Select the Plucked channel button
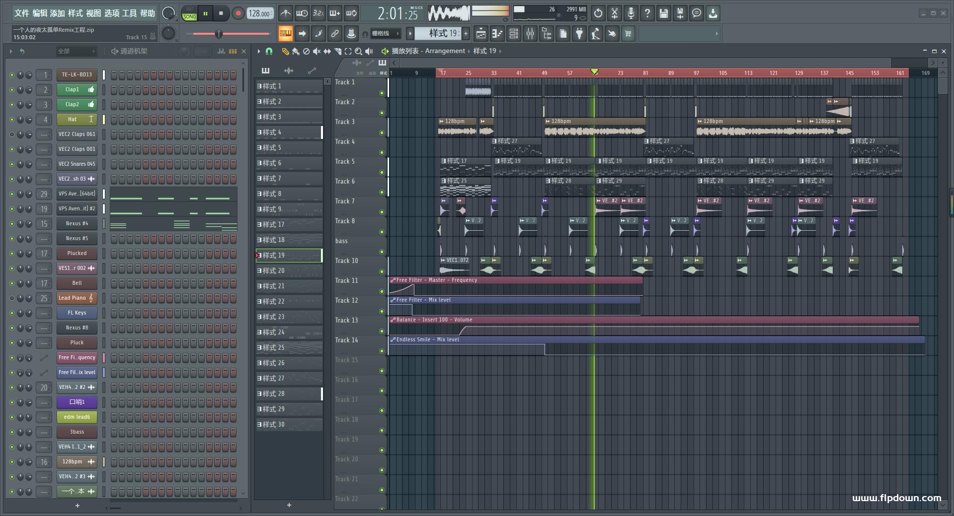The height and width of the screenshot is (516, 954). [x=77, y=254]
